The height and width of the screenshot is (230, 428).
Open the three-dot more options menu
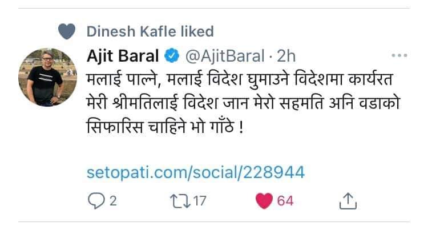(x=398, y=57)
